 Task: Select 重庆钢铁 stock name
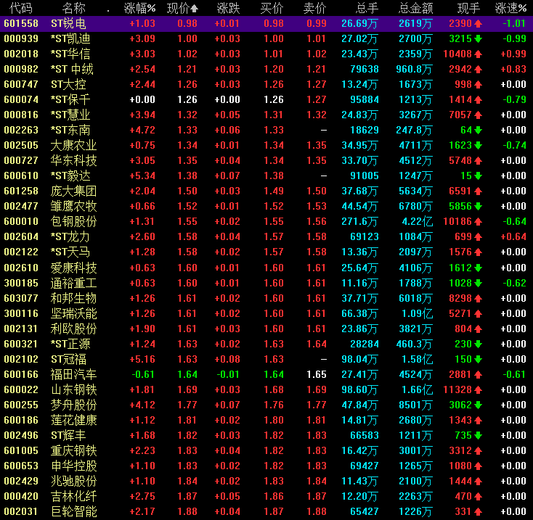pos(74,450)
